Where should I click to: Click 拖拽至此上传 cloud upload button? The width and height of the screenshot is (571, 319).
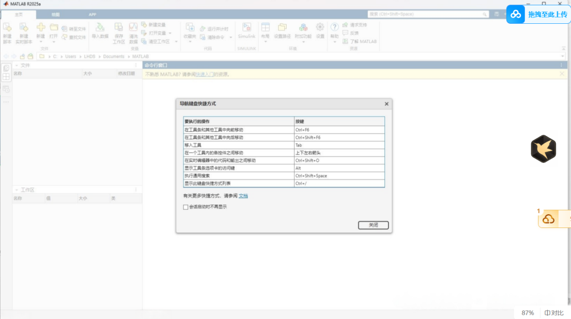pos(539,14)
